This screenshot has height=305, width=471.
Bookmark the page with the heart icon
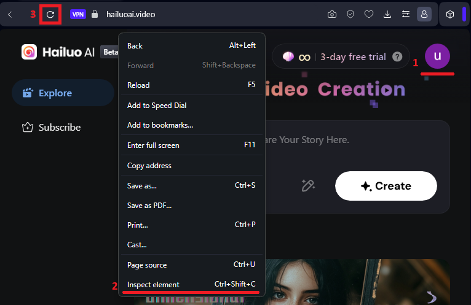pos(369,14)
